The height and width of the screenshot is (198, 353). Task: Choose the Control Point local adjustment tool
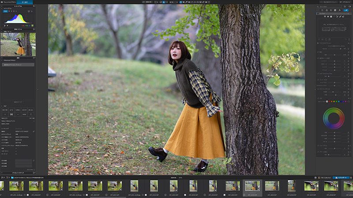tap(325, 16)
